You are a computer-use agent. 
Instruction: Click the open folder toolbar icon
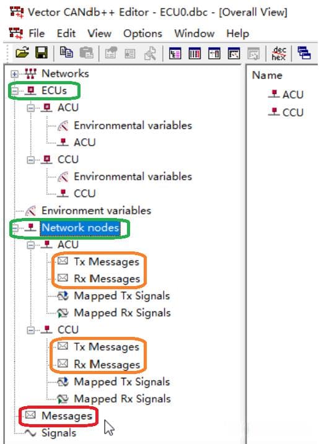tap(22, 53)
